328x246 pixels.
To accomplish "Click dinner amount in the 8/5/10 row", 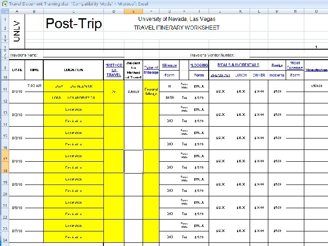I will [x=259, y=184].
